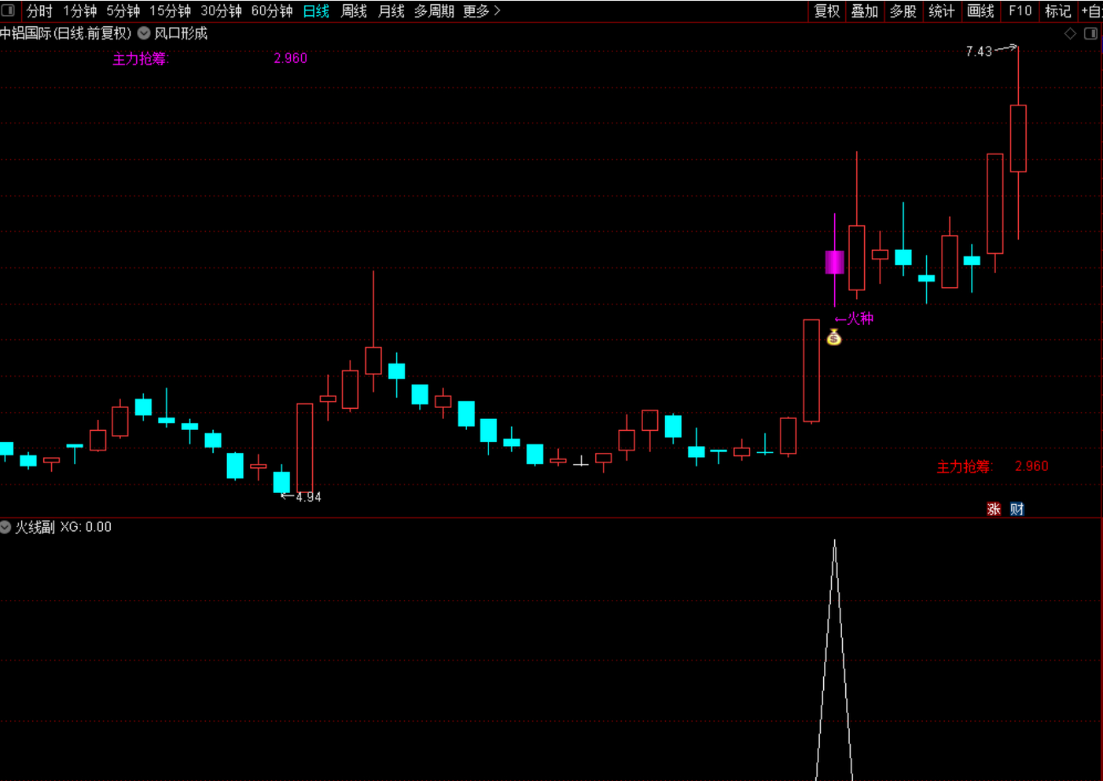Click the magenta 2.960 value at top
Image resolution: width=1103 pixels, height=781 pixels.
(x=290, y=59)
